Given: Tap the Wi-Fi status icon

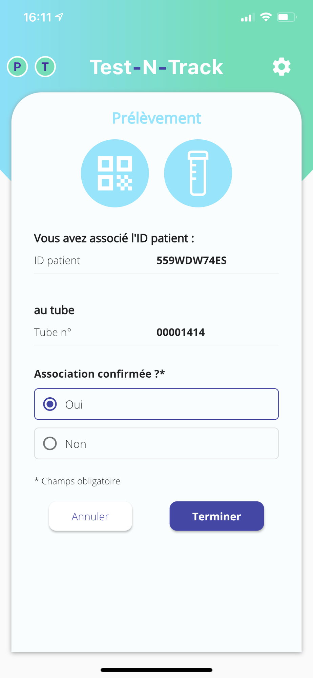Looking at the screenshot, I should (266, 17).
